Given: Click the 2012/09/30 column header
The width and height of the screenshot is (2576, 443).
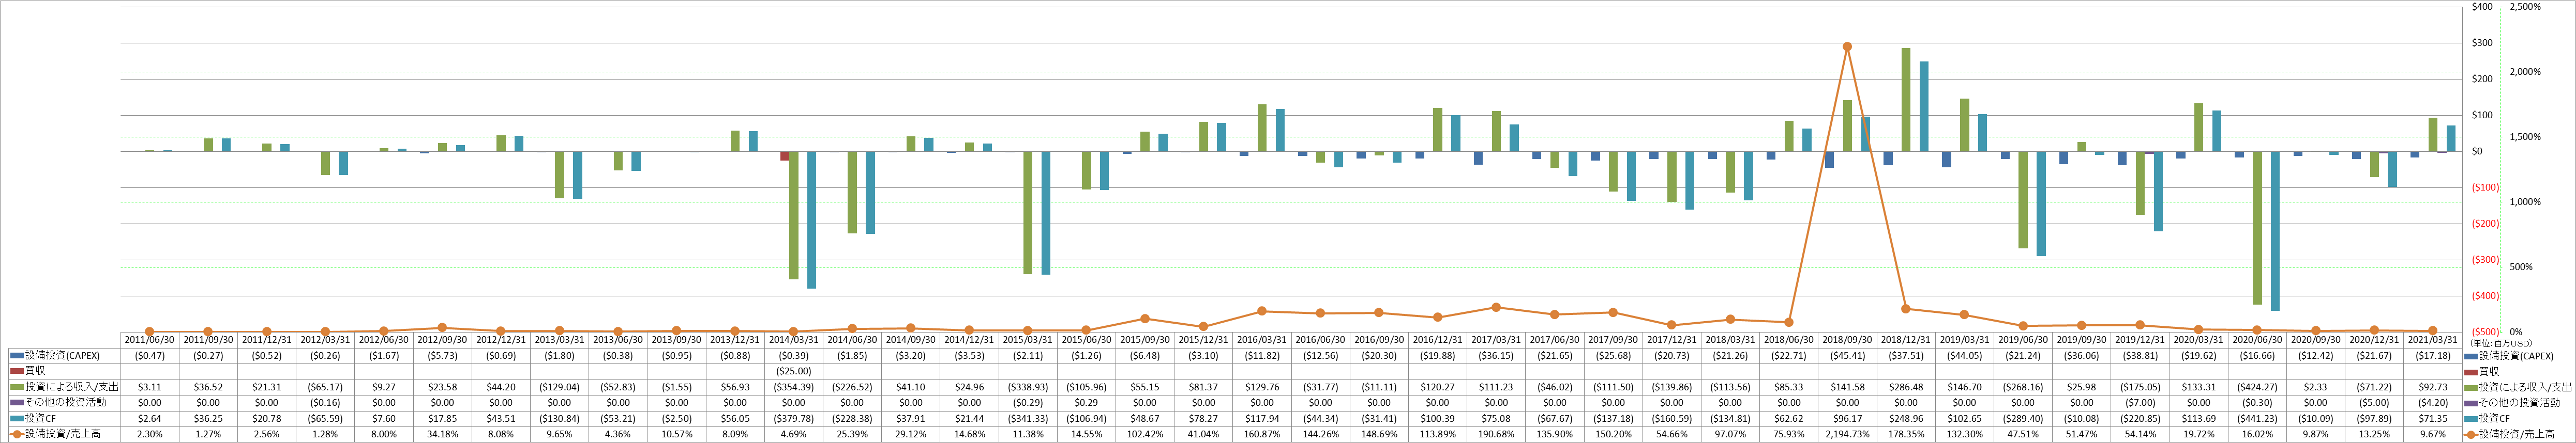Looking at the screenshot, I should [443, 340].
